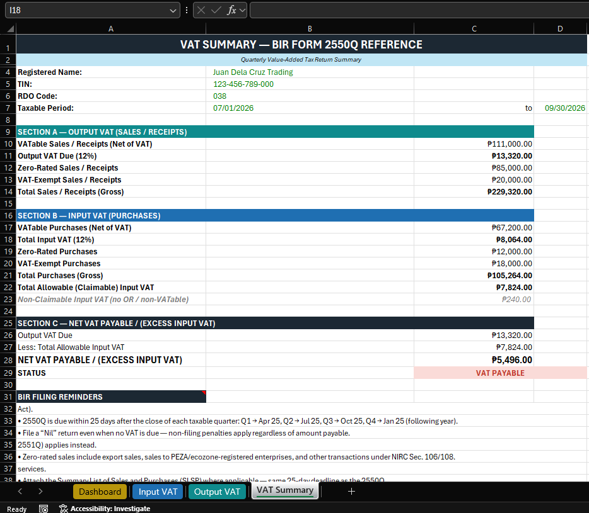Viewport: 589px width, 513px height.
Task: Click the Quarterly Value-Added Tax Return Summary subtitle
Action: click(301, 60)
